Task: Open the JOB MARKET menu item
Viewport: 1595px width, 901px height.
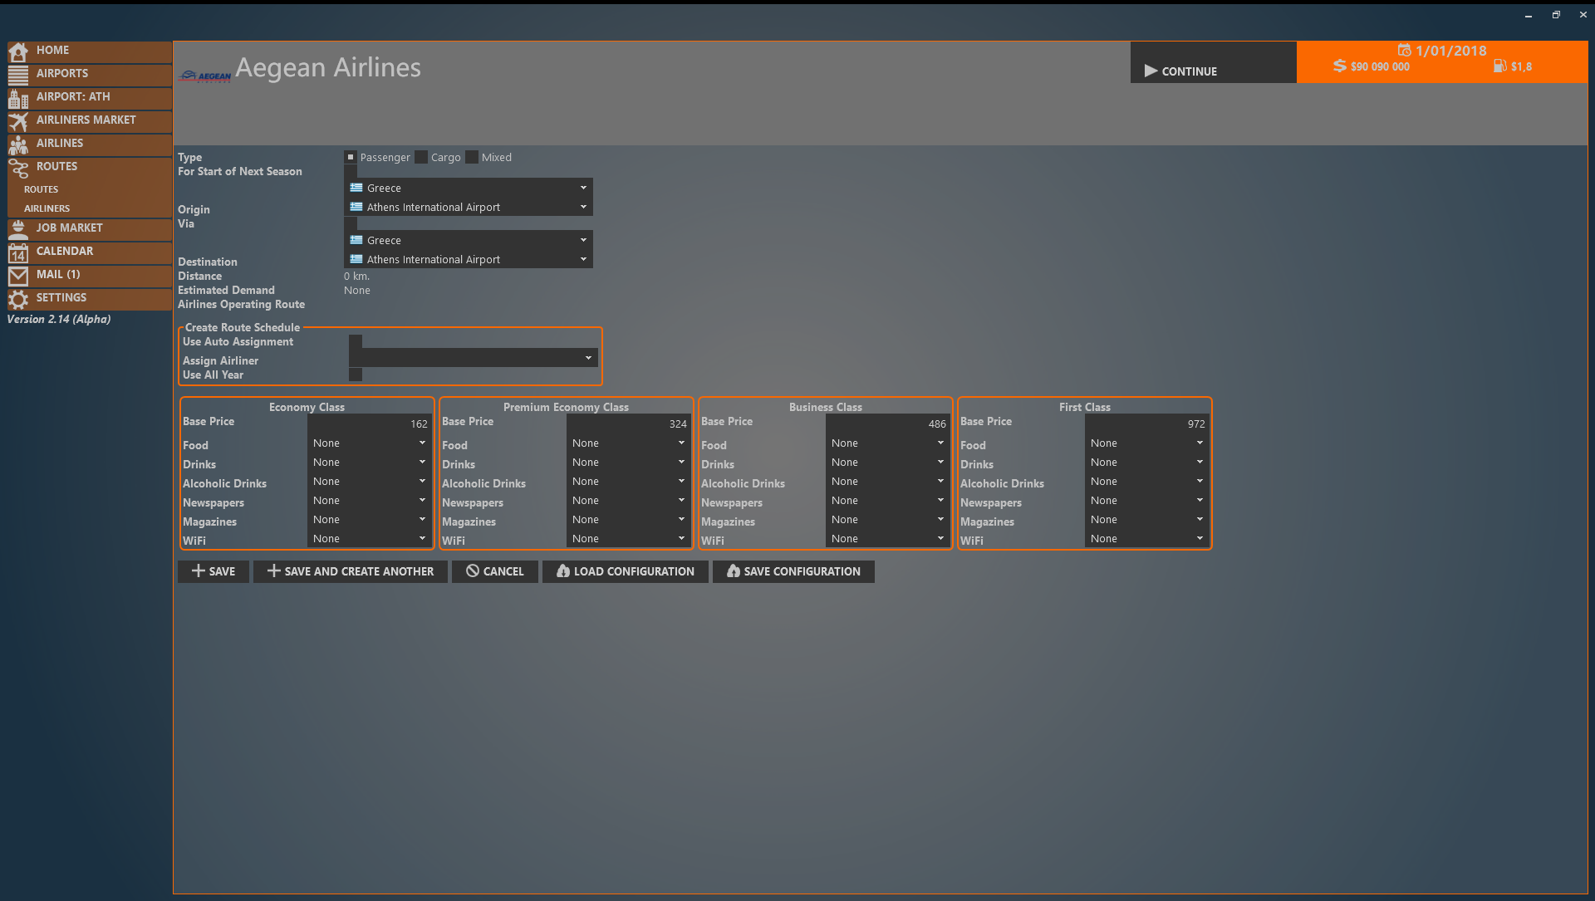Action: click(90, 229)
